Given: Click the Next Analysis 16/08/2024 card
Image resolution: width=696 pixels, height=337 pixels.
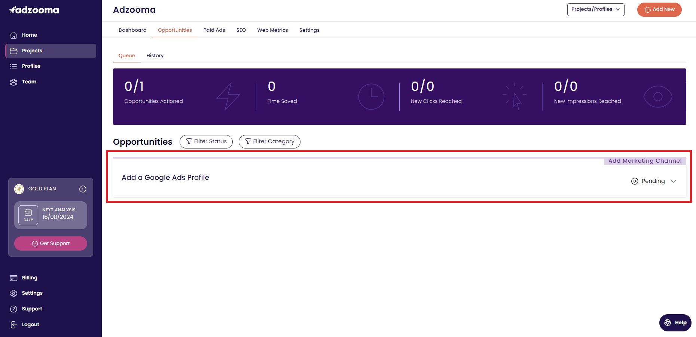Looking at the screenshot, I should point(51,215).
